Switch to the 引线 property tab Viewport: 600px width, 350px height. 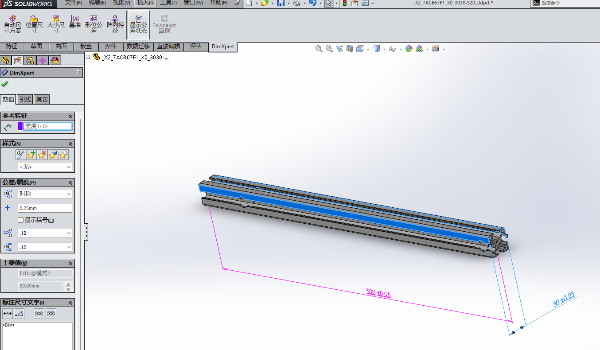(25, 99)
